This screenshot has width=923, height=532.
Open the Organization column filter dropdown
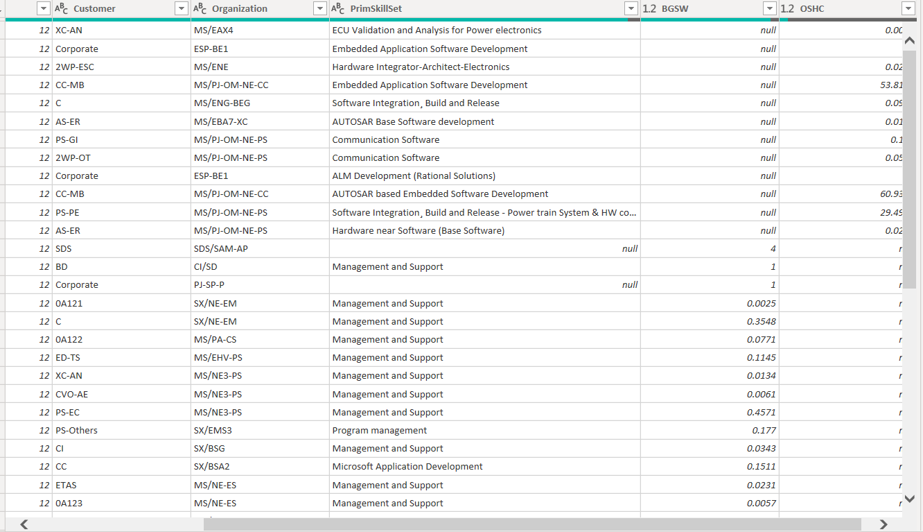coord(320,8)
